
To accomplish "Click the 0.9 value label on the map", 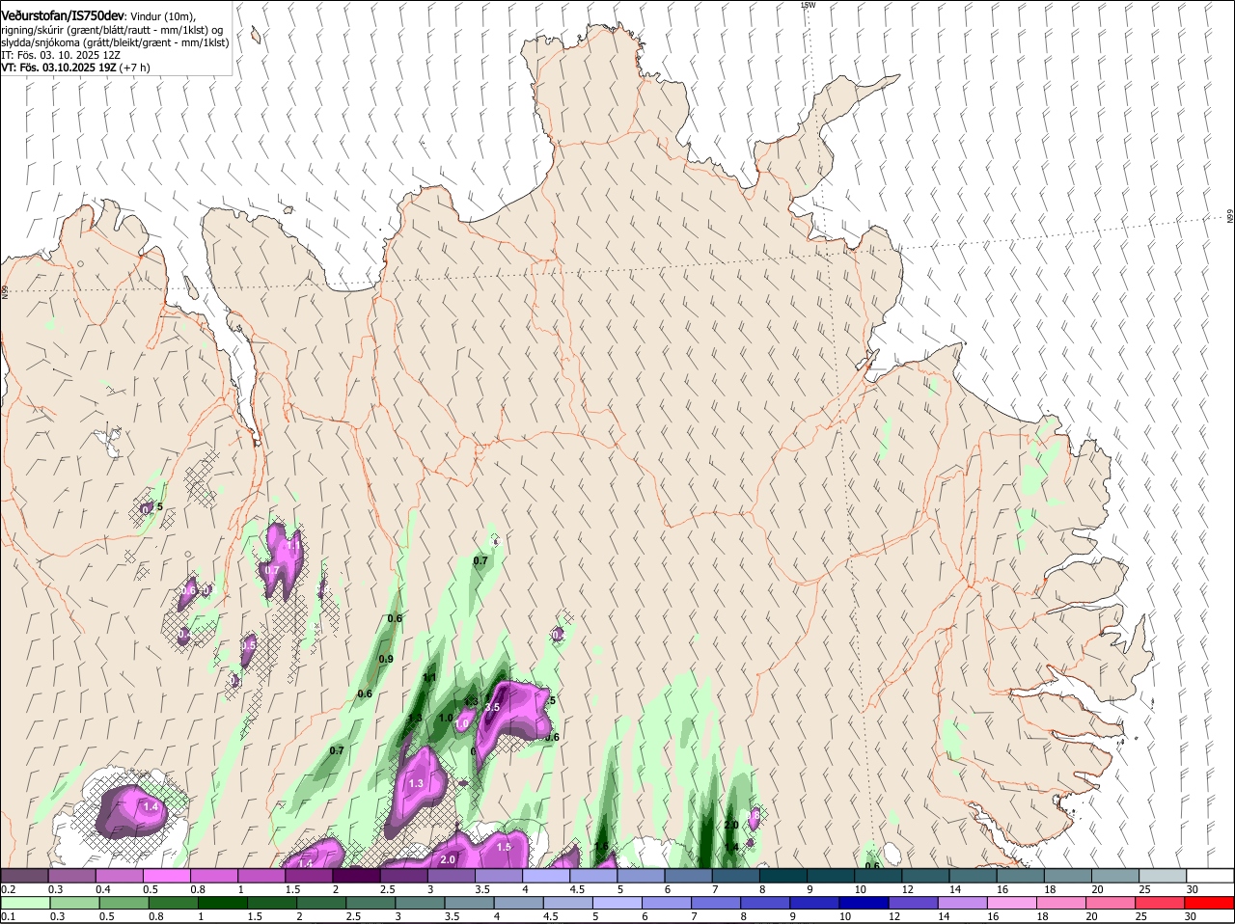I will coord(386,660).
